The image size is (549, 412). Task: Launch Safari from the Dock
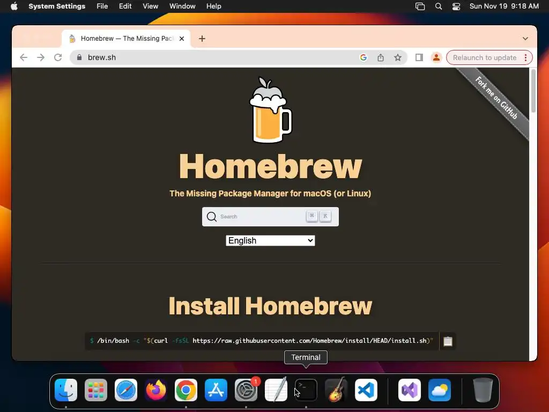[126, 390]
